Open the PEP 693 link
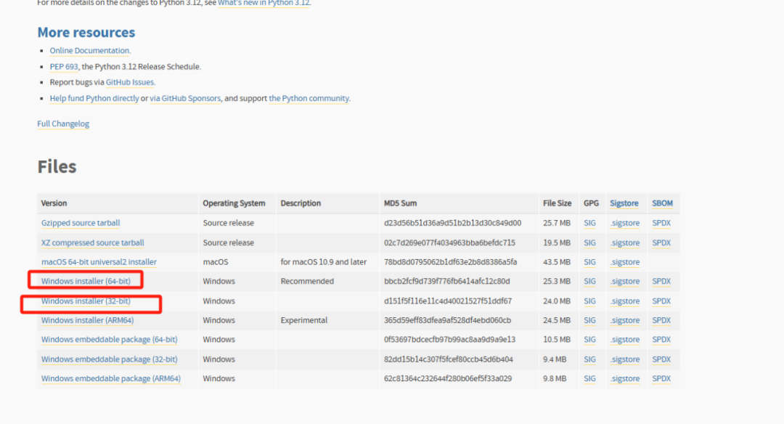 [x=63, y=67]
